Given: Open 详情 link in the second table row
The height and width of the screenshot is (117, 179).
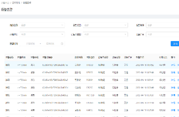Looking at the screenshot, I should [173, 72].
